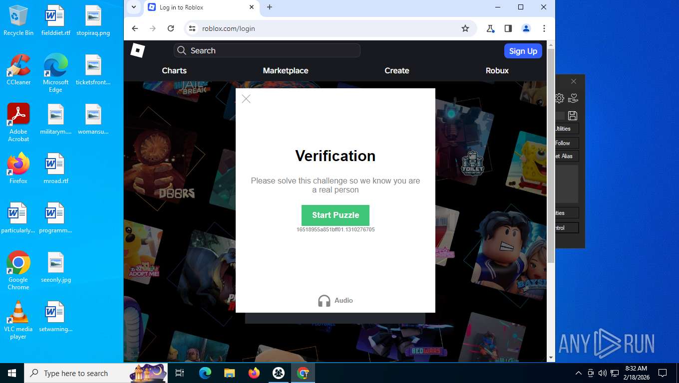Select the mroad.rtf file
Image resolution: width=679 pixels, height=383 pixels.
(55, 169)
